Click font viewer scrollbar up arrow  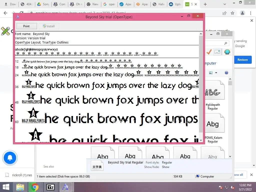(x=201, y=34)
